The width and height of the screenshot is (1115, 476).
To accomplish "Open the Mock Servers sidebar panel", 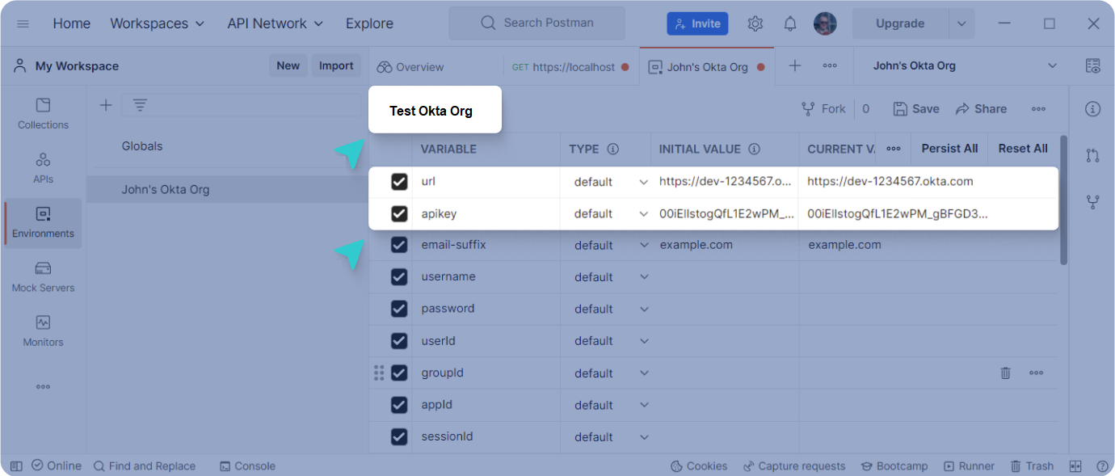I will coord(43,276).
